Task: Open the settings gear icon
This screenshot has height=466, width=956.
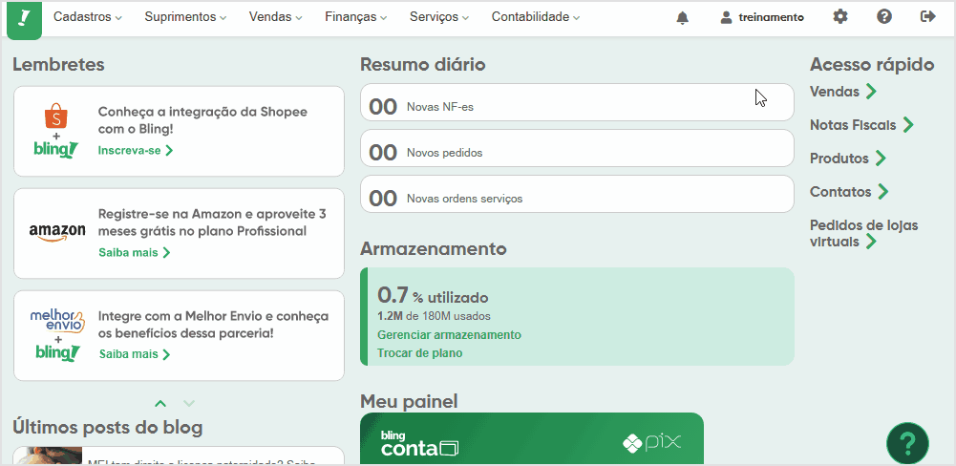Action: point(840,17)
